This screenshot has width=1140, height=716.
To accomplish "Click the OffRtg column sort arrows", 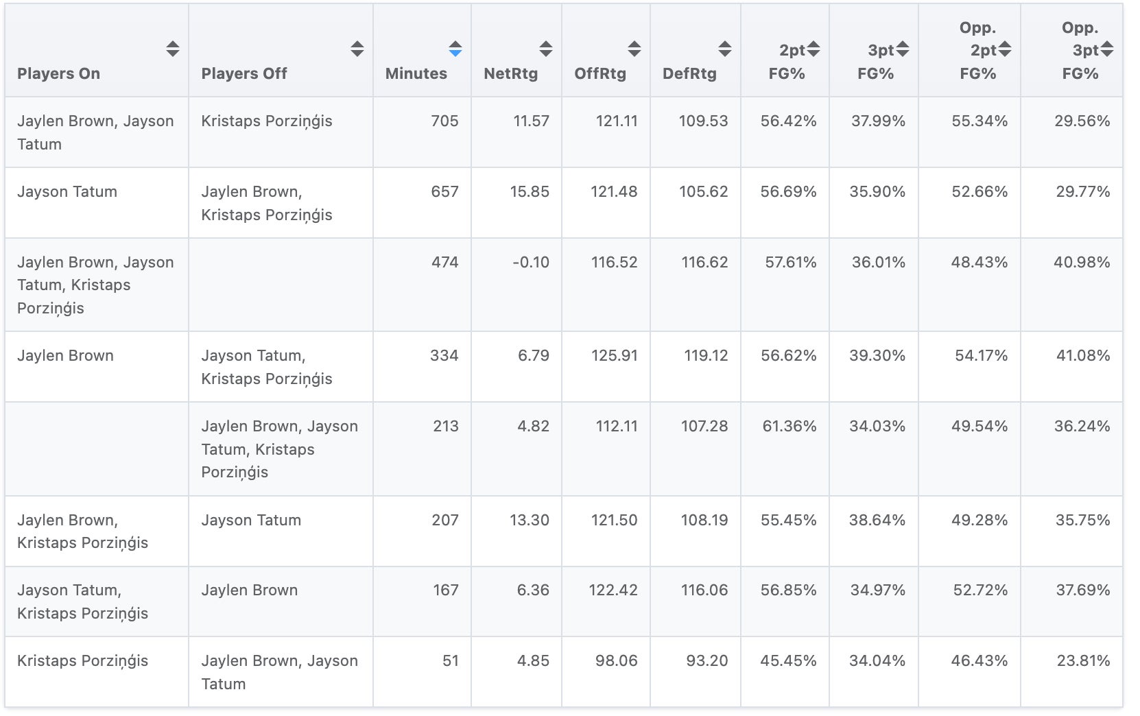I will click(634, 49).
